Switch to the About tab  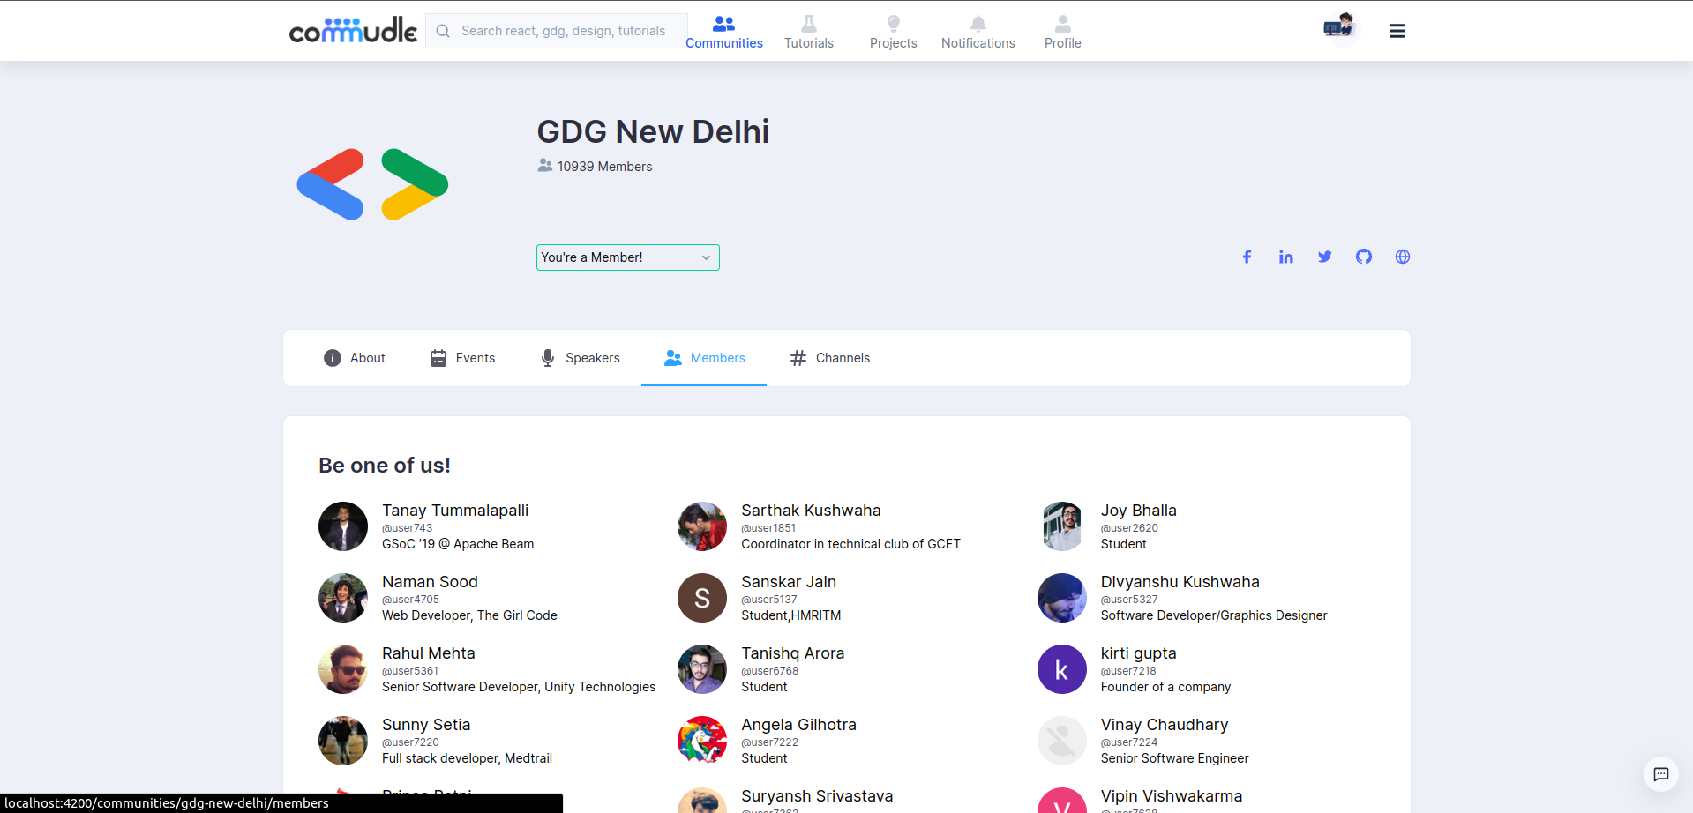pyautogui.click(x=355, y=358)
